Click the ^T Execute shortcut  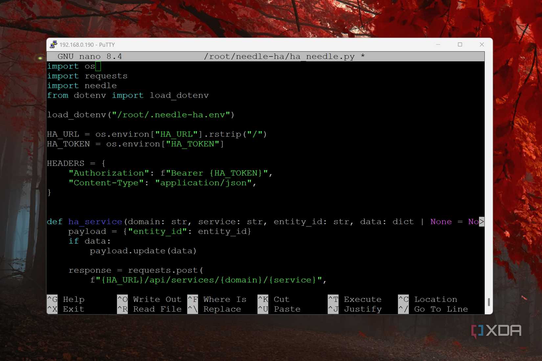[x=355, y=299]
